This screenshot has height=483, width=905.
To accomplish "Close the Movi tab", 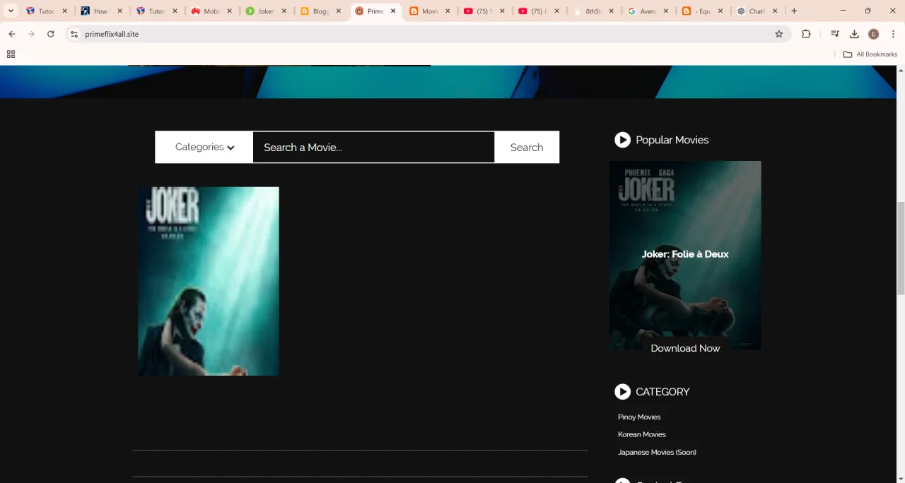I will point(448,11).
